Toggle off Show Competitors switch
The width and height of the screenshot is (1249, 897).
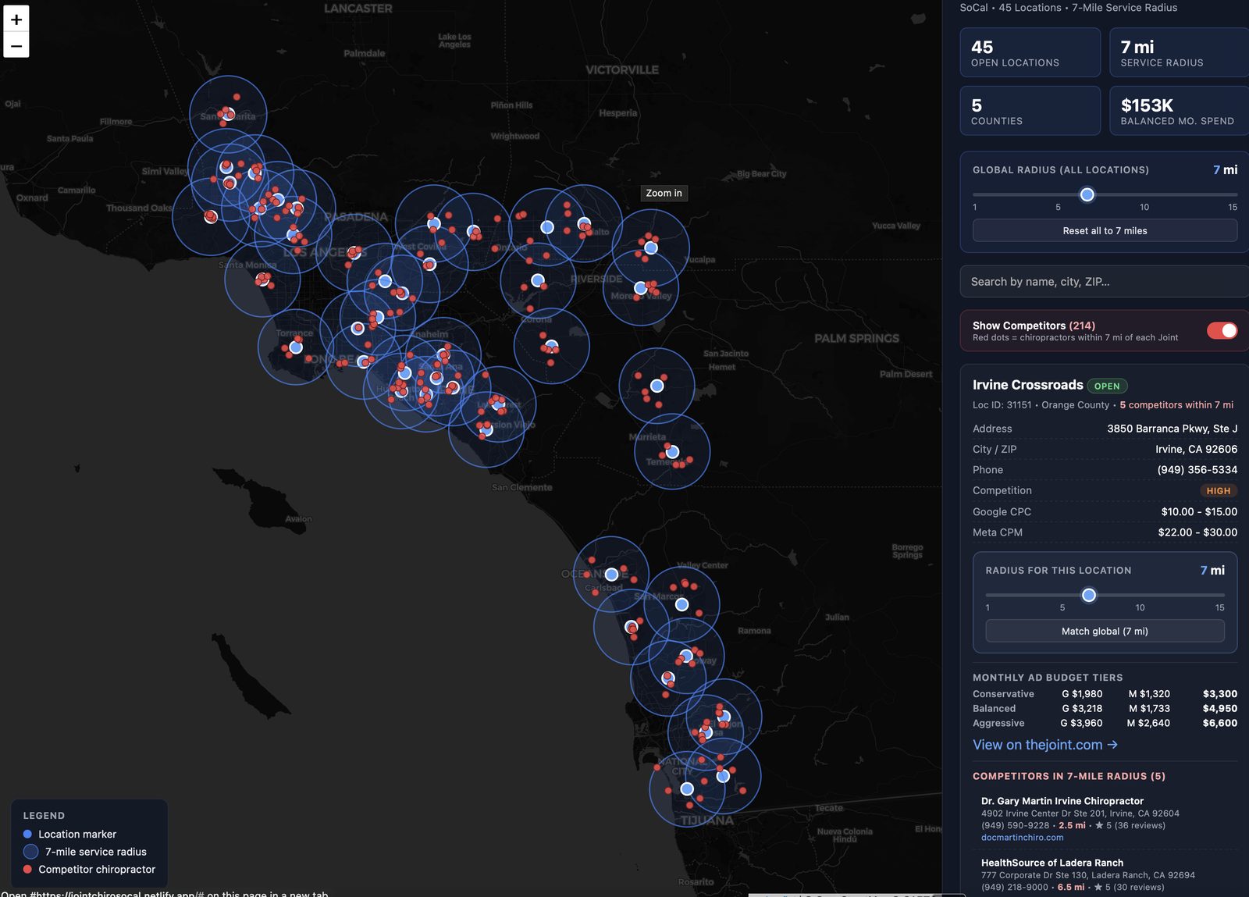click(1222, 331)
